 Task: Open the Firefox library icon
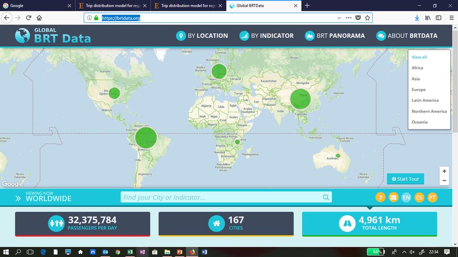coord(428,18)
